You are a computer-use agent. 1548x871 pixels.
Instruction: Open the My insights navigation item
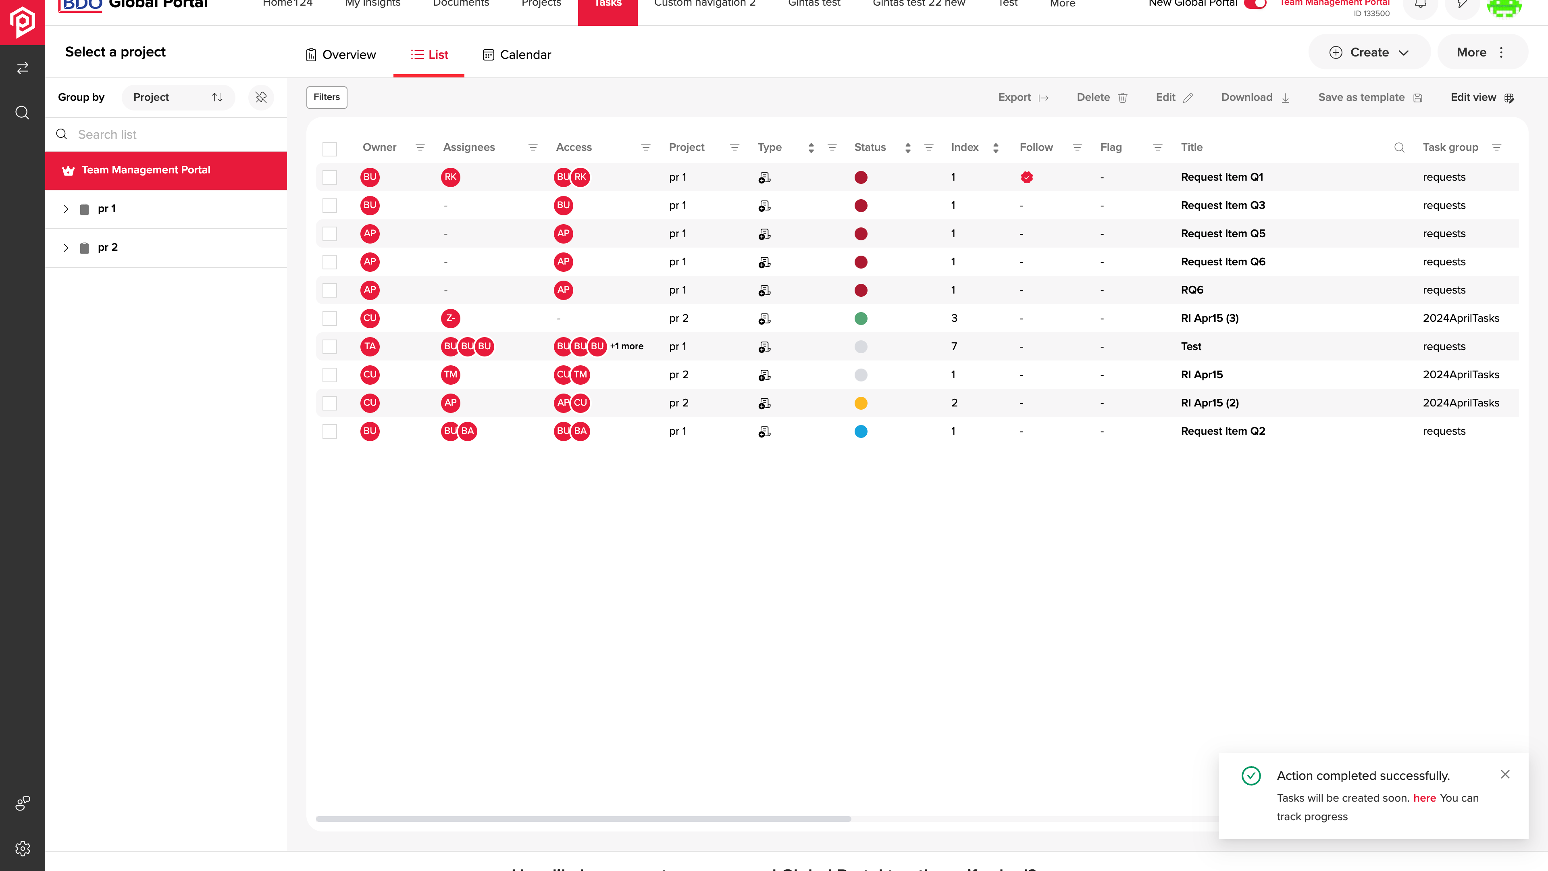(372, 4)
